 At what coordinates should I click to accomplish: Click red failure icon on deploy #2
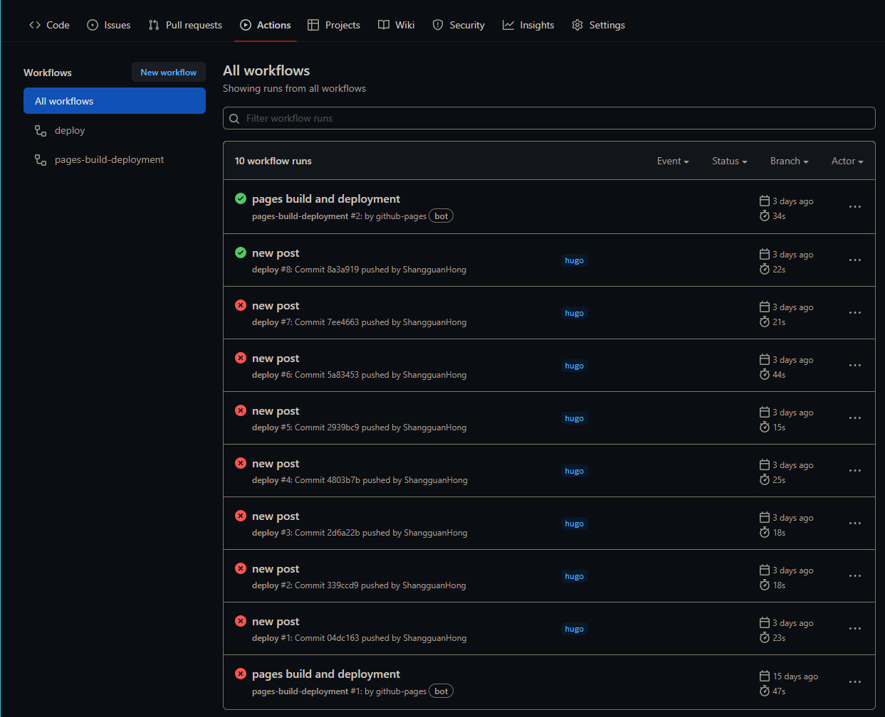point(241,568)
